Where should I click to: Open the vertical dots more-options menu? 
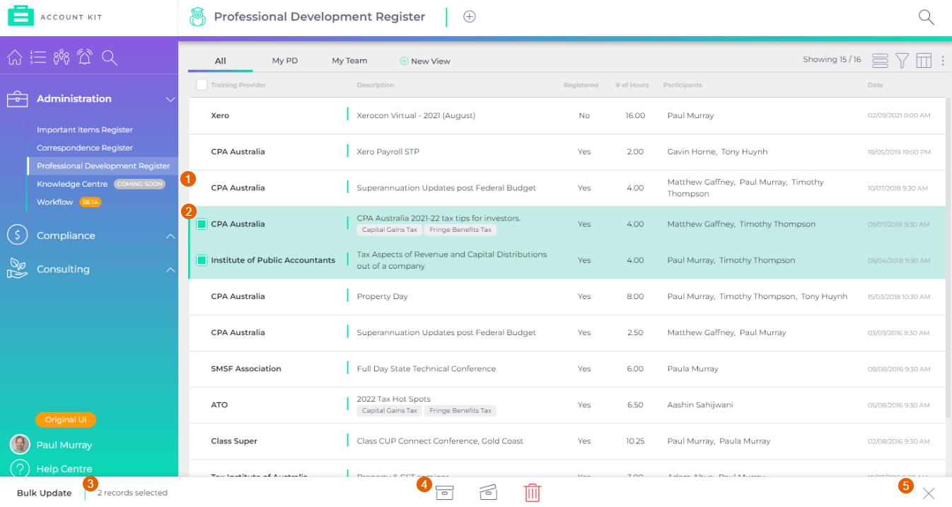coord(943,61)
